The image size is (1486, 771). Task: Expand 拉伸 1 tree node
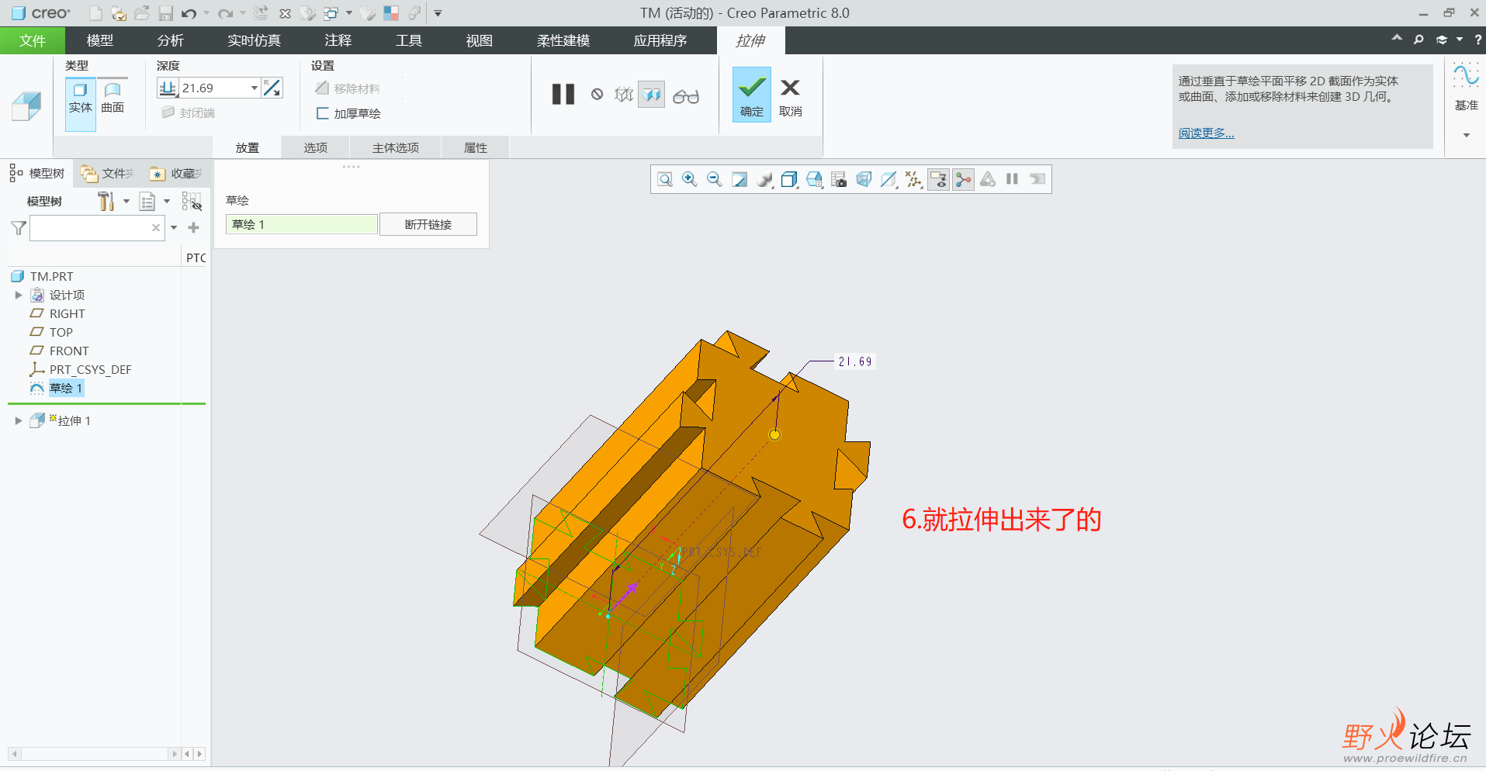[x=19, y=421]
